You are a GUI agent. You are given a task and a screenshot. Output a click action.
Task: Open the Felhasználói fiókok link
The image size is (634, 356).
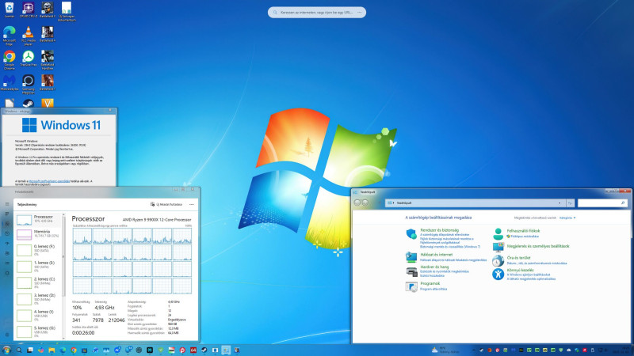click(523, 231)
